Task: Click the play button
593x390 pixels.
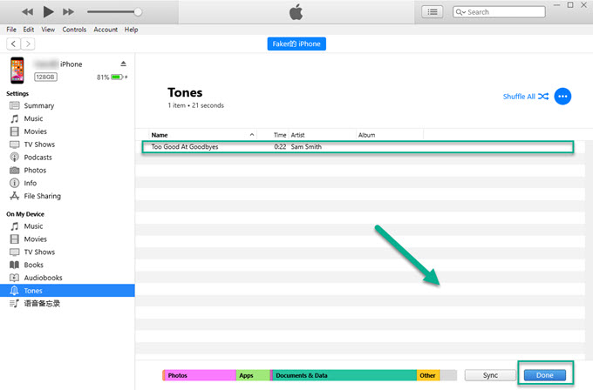Action: tap(48, 11)
